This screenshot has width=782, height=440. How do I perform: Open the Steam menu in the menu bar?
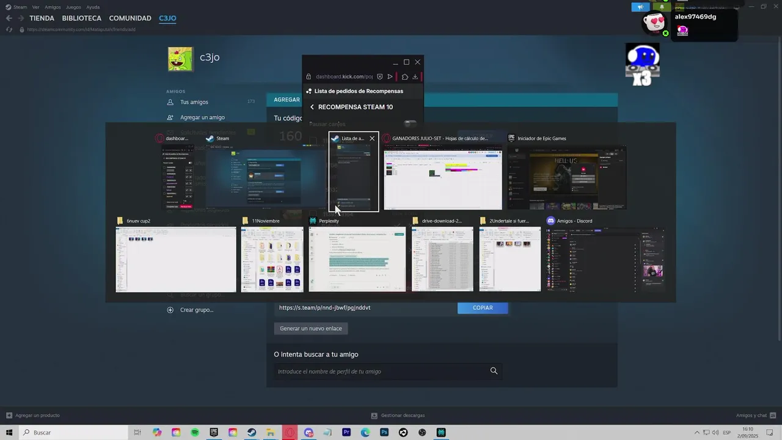(20, 7)
